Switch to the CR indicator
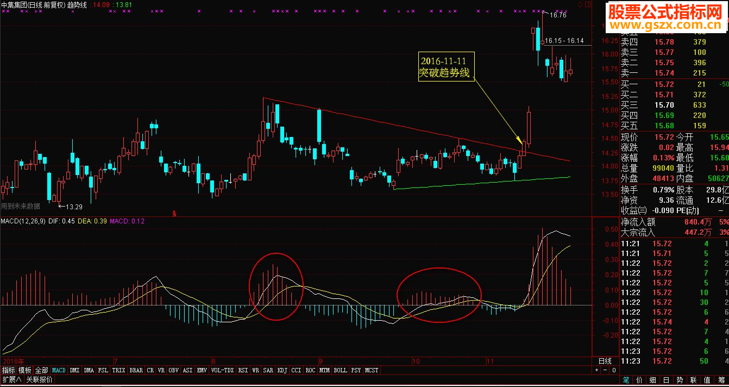The height and width of the screenshot is (387, 729). 150,370
